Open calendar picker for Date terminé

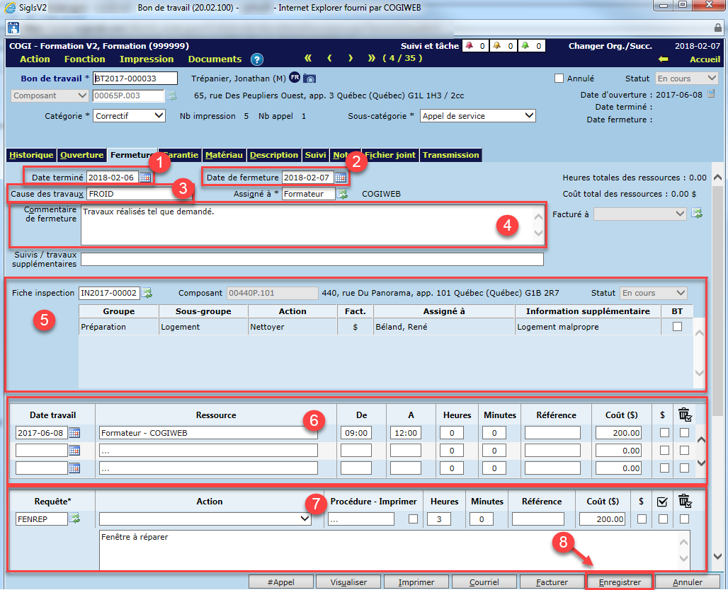tap(145, 178)
